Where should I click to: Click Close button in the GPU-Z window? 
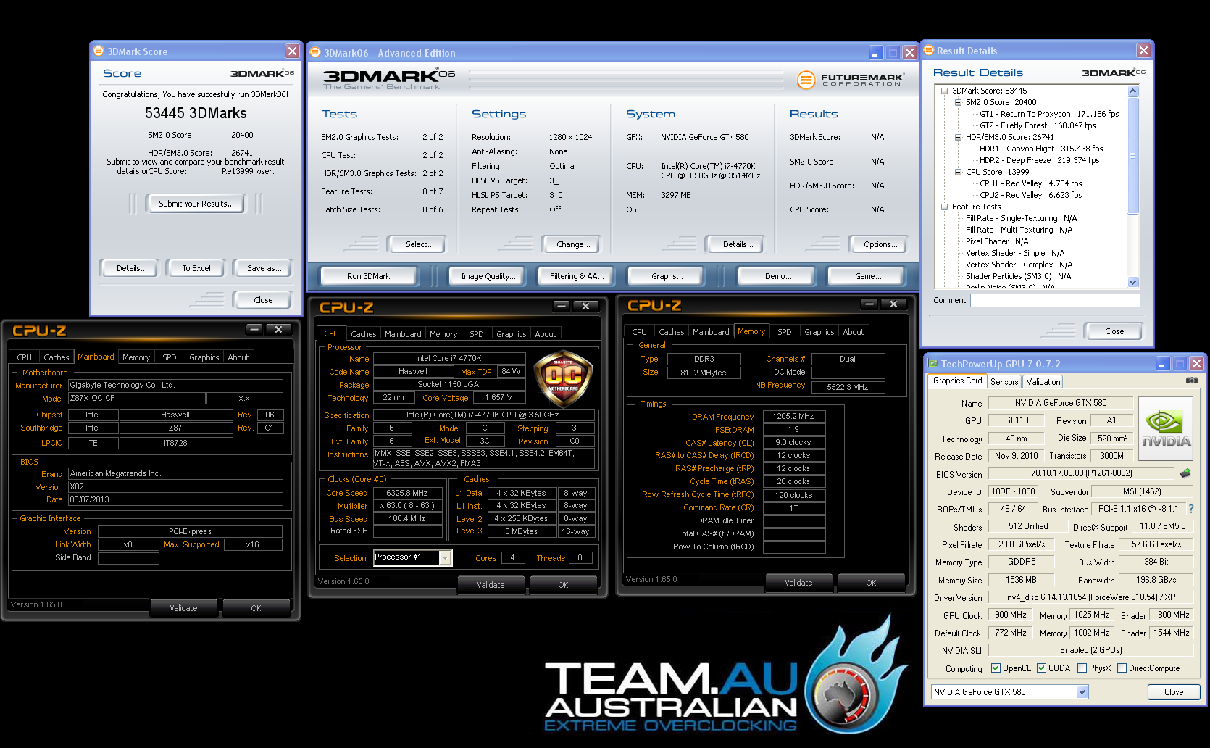(x=1174, y=692)
